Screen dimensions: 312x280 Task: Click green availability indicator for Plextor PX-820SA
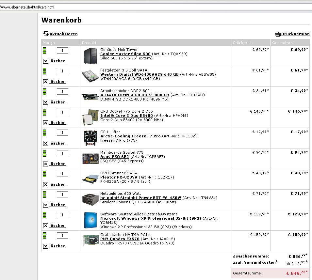44,174
